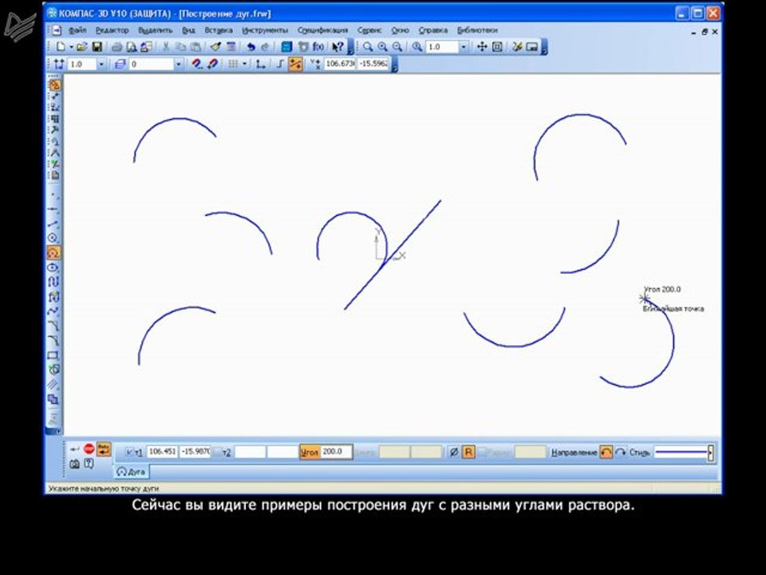Click the Cut scissors icon
The image size is (766, 575).
click(166, 47)
